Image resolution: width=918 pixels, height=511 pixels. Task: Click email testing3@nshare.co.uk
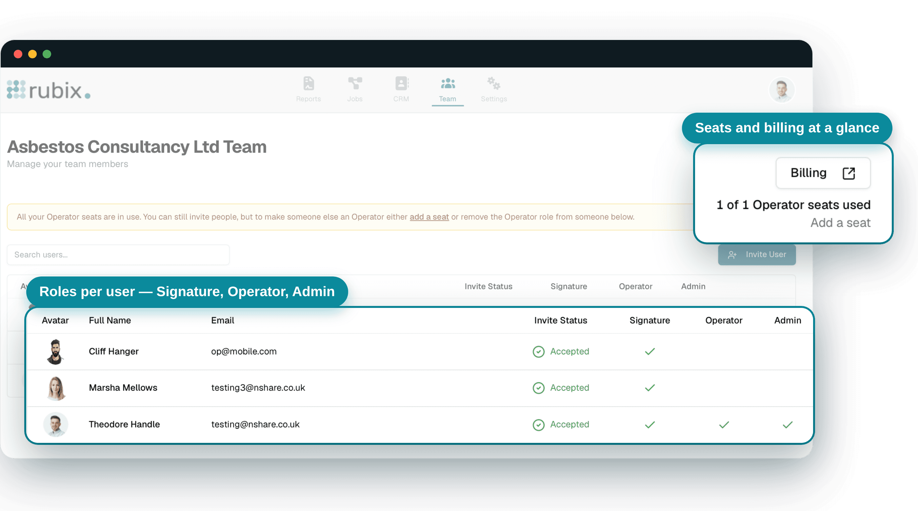point(258,388)
